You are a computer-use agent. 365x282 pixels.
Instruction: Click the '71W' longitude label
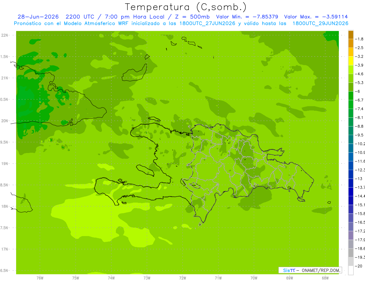tap(218, 278)
